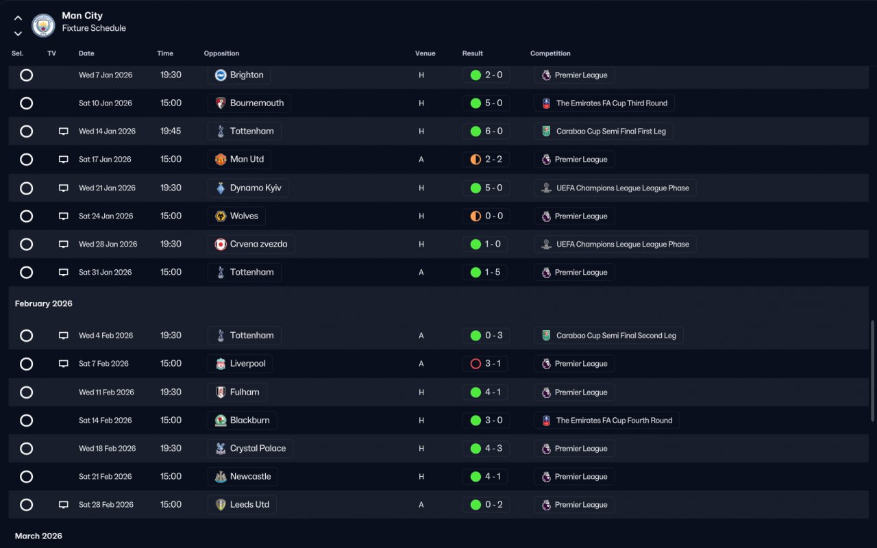Click the date Wed 7 Jan 2026
Image resolution: width=877 pixels, height=548 pixels.
tap(106, 75)
